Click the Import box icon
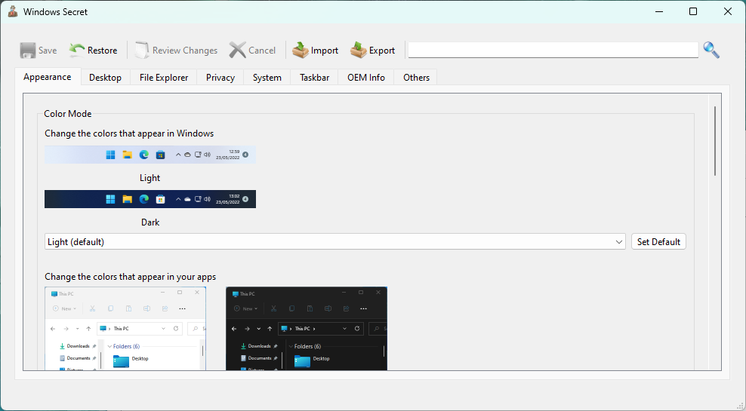 (301, 51)
